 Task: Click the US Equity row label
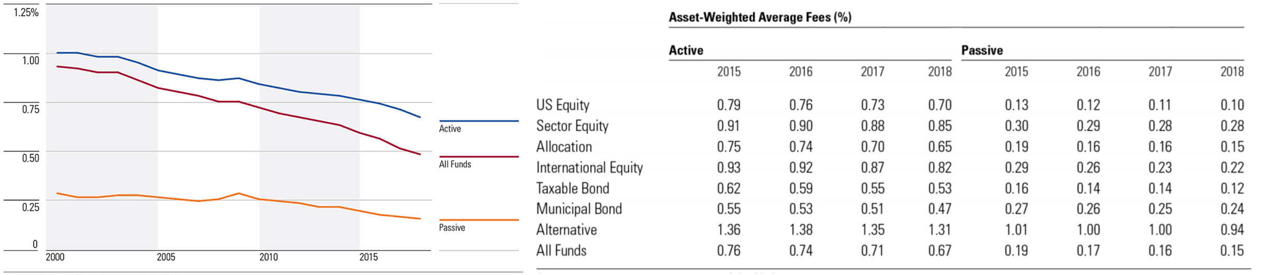563,105
